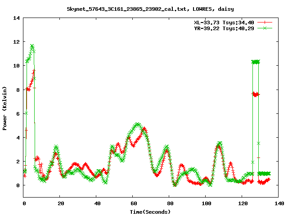Click the x-axis tick label 140

pyautogui.click(x=279, y=203)
